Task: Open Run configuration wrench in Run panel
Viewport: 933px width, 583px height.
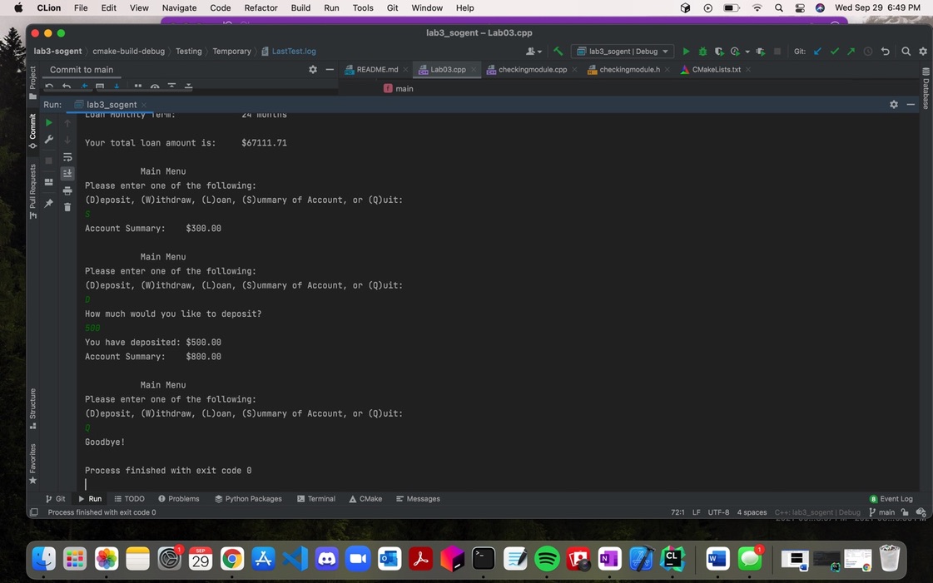Action: coord(49,139)
